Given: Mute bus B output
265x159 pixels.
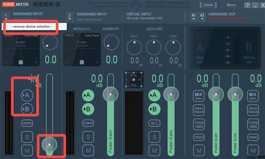Looking at the screenshot, I should (x=253, y=150).
